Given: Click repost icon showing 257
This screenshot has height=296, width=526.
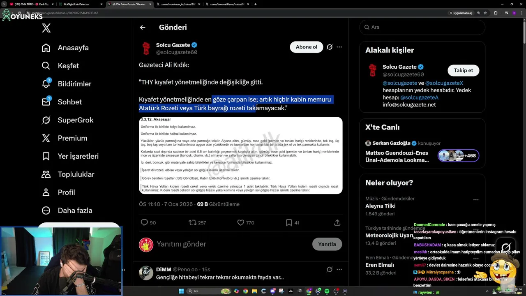Looking at the screenshot, I should pos(192,222).
